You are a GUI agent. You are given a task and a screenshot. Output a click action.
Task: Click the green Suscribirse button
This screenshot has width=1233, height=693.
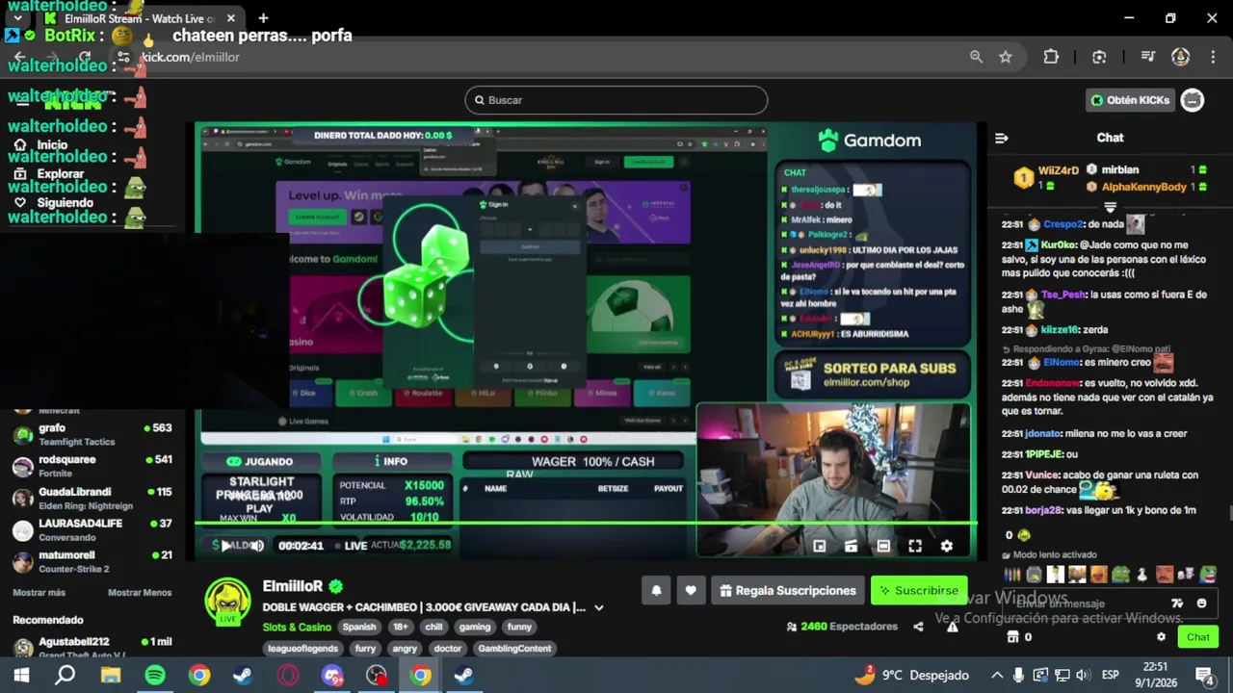[919, 591]
